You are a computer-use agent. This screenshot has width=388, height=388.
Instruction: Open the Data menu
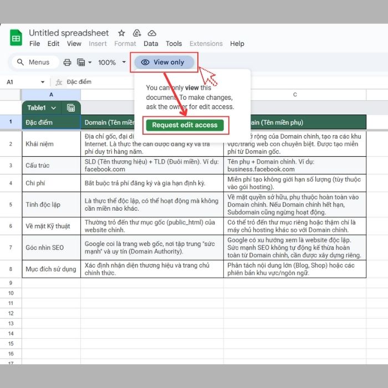(x=151, y=44)
